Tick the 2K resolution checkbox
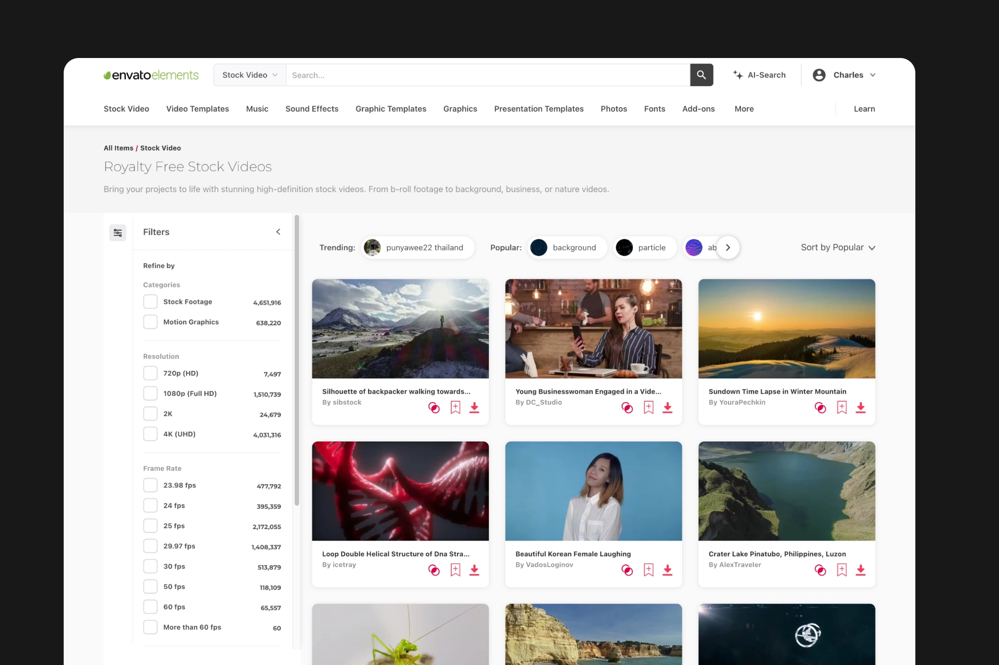Image resolution: width=999 pixels, height=665 pixels. [150, 414]
